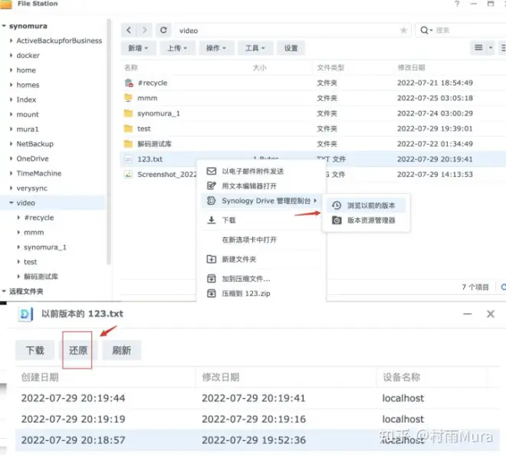Open the 新增 dropdown button
Screen dimensions: 506x457
coord(139,48)
